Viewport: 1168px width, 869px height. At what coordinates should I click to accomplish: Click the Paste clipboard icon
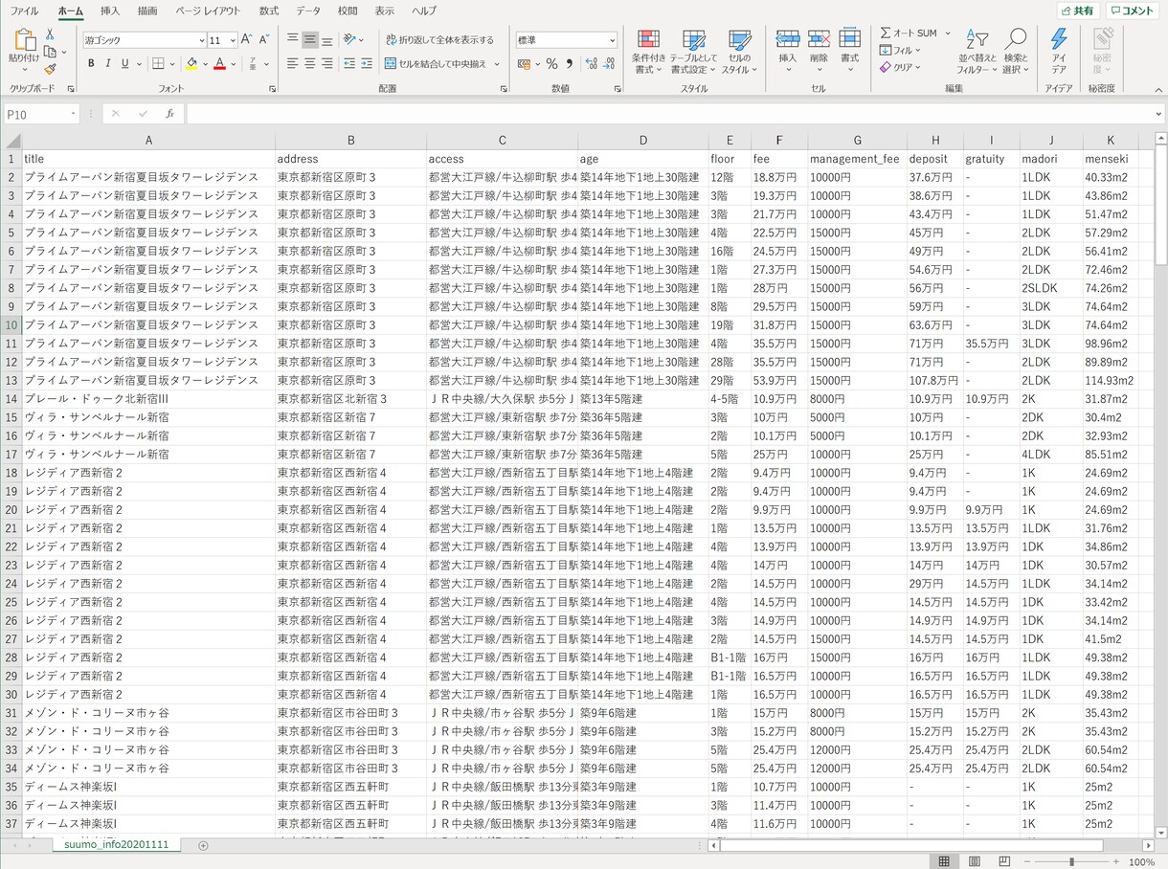24,39
